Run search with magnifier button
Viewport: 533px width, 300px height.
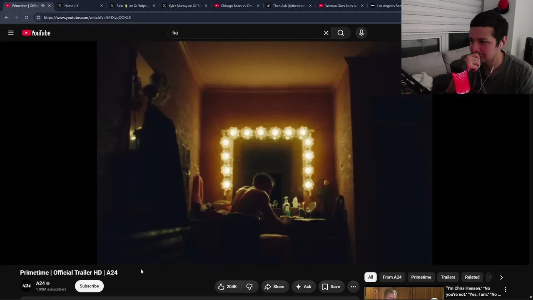341,33
